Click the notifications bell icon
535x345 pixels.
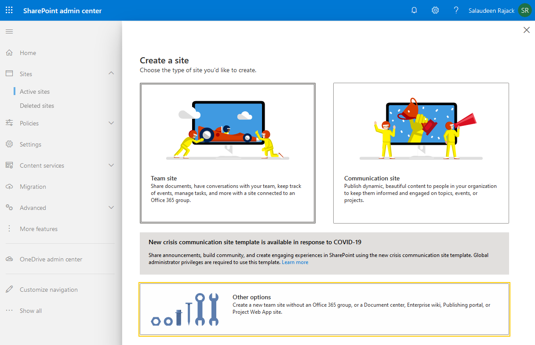coord(414,10)
